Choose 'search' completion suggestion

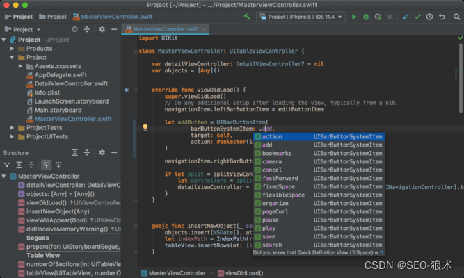(319, 245)
